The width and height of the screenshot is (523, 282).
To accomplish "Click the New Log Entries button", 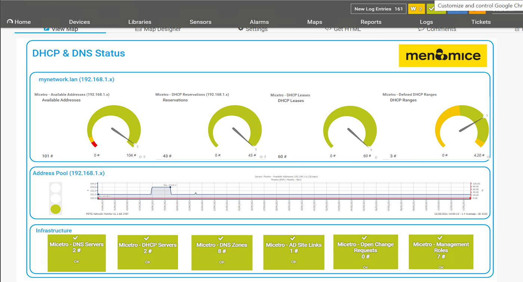I will click(x=378, y=9).
